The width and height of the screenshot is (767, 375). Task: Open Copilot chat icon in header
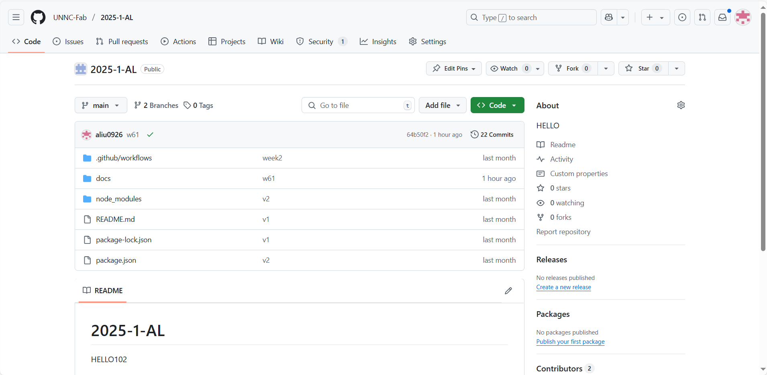(x=609, y=17)
